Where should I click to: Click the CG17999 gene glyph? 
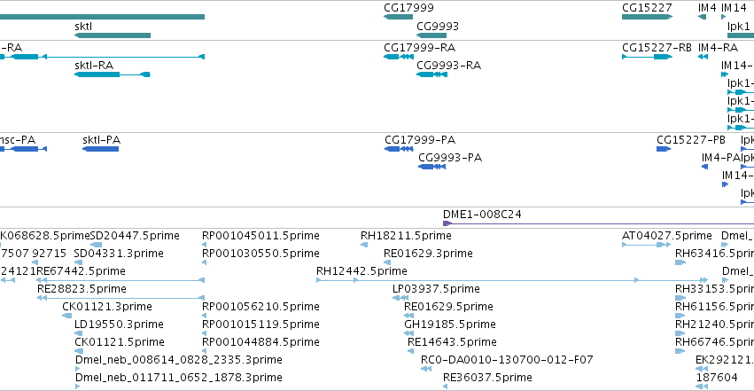coord(398,17)
